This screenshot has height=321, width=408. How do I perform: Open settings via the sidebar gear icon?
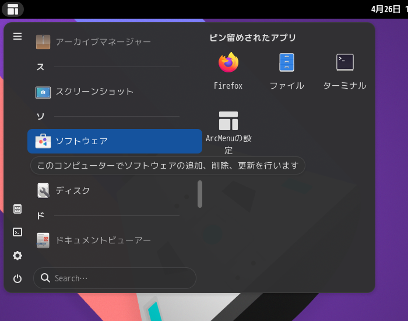[17, 256]
